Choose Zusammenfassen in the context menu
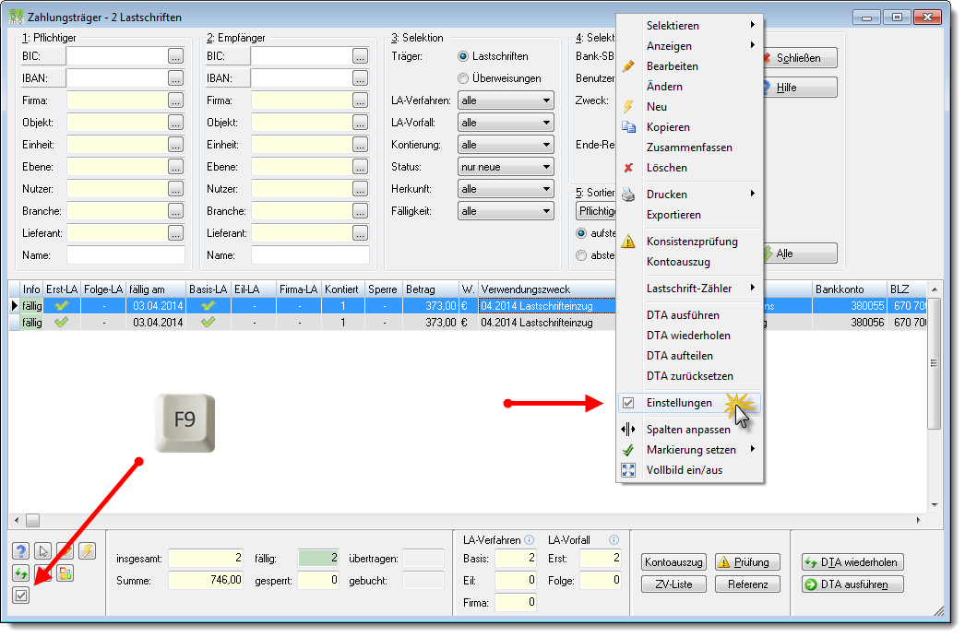The width and height of the screenshot is (965, 637). 689,147
